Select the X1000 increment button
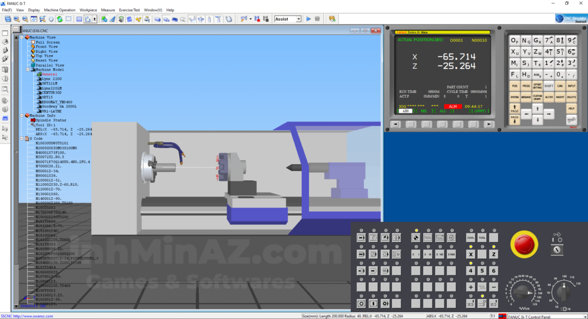 coord(451,254)
